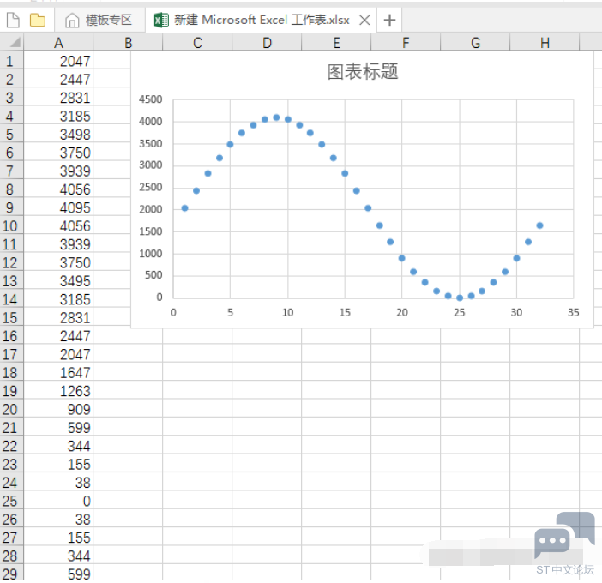Click cell containing 0 in row 25
The width and height of the screenshot is (602, 583).
click(x=58, y=501)
